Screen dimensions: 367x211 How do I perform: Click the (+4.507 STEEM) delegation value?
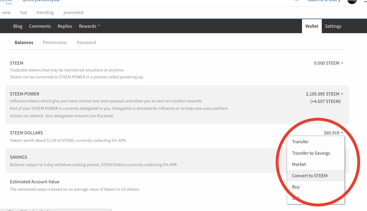(x=325, y=101)
